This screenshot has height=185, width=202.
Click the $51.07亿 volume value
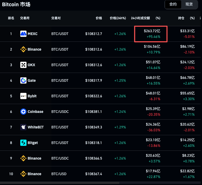coord(153,62)
